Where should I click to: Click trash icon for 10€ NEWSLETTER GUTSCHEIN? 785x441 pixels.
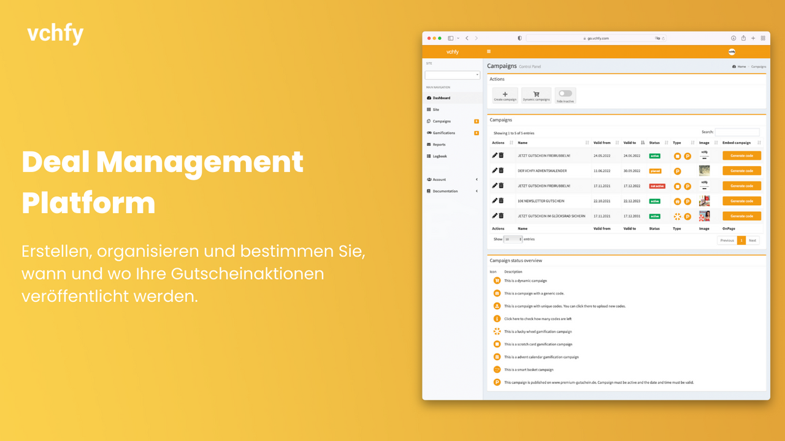coord(501,200)
